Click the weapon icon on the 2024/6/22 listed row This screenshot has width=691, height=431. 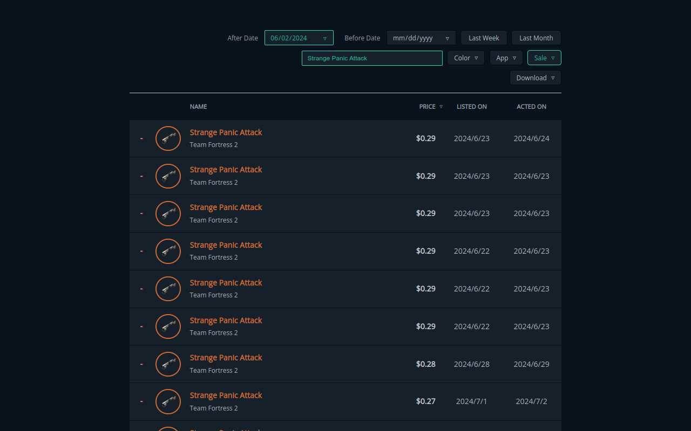click(x=168, y=251)
